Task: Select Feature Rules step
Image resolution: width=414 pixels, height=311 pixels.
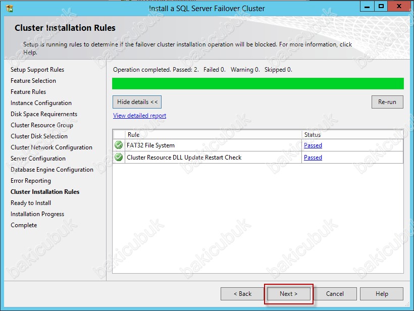Action: [28, 91]
